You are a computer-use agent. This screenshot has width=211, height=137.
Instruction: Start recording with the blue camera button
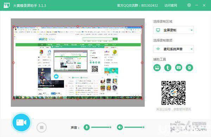click(x=21, y=123)
